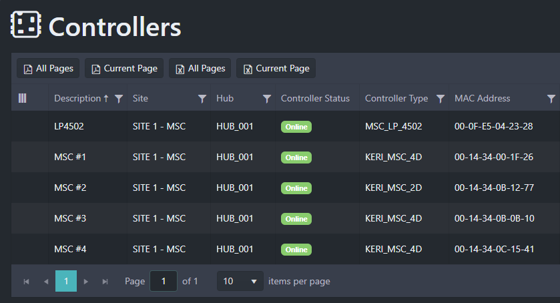The width and height of the screenshot is (560, 303).
Task: Export all pages to Excel
Action: [200, 68]
